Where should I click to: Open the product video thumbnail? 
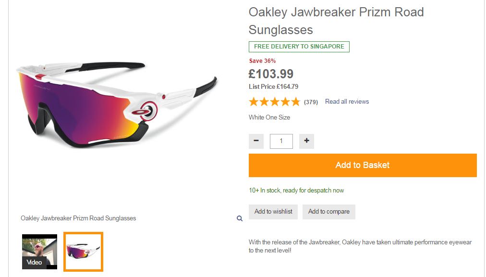click(39, 252)
